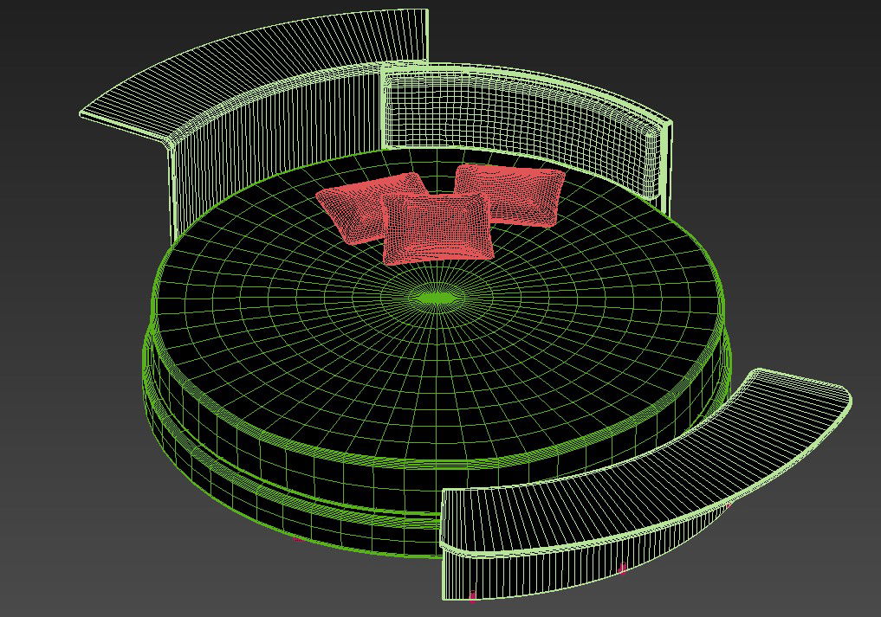Select the curved bench's top surface
This screenshot has width=881, height=617.
[x=641, y=467]
